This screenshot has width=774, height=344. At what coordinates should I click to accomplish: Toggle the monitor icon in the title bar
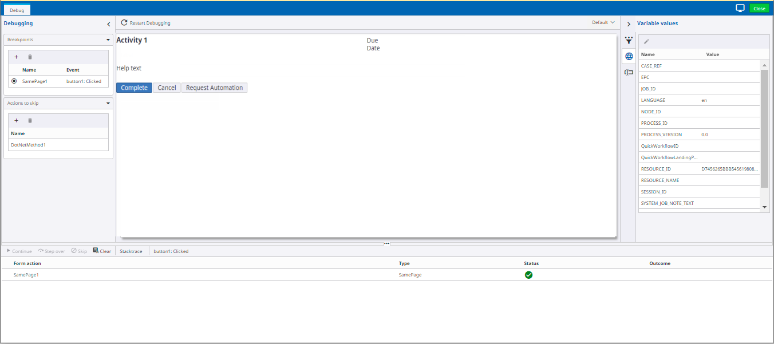point(740,8)
